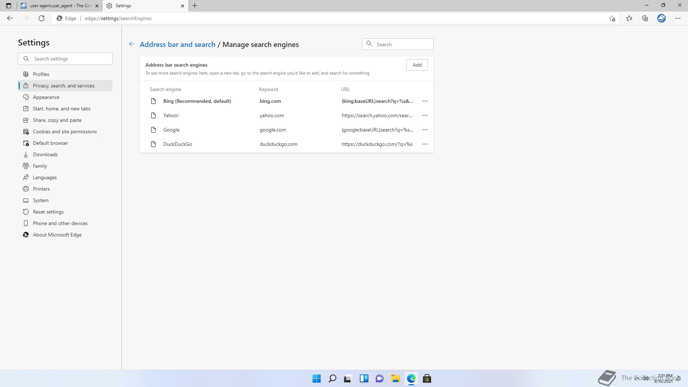Image resolution: width=688 pixels, height=387 pixels.
Task: Open Downloads settings section
Action: [x=65, y=154]
